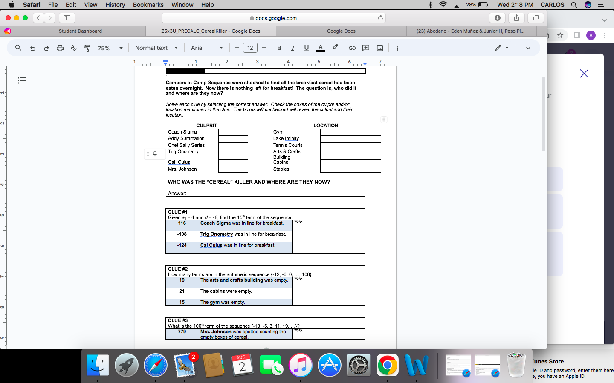This screenshot has width=614, height=383.
Task: Go back in Safari
Action: point(38,18)
